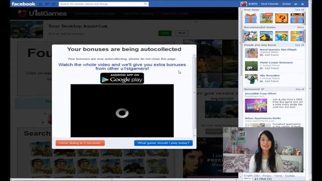Screen dimensions: 322x181
Task: Open Urban Apartments Berlin ad link
Action: tap(263, 118)
